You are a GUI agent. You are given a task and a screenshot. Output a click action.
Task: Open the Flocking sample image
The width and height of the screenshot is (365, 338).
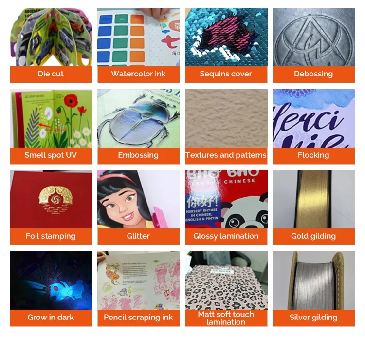pos(314,118)
